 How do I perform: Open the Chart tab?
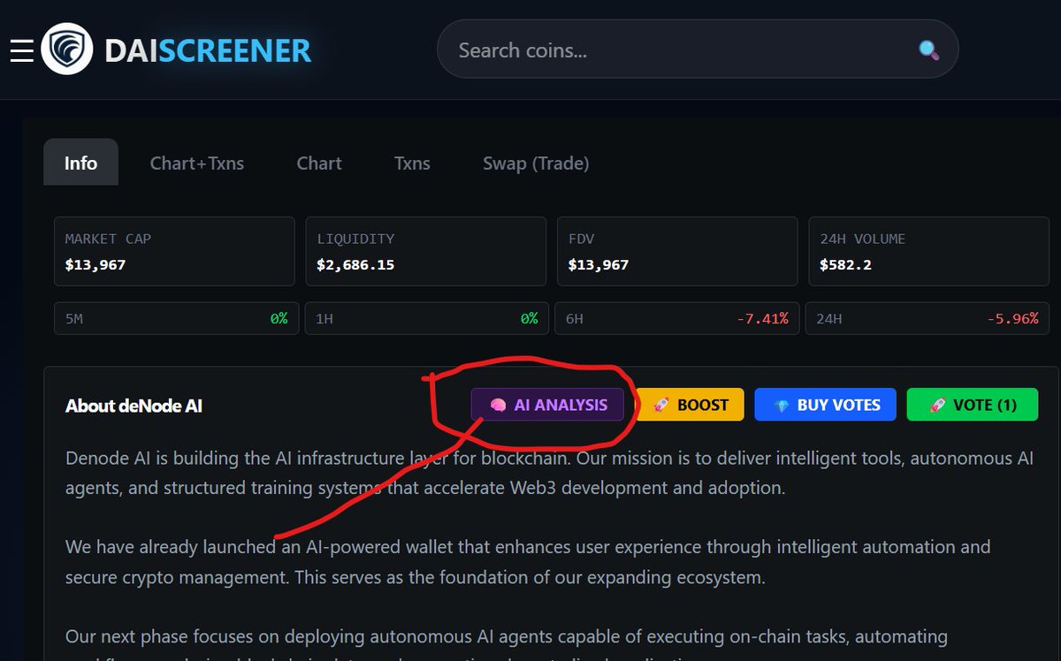(319, 163)
